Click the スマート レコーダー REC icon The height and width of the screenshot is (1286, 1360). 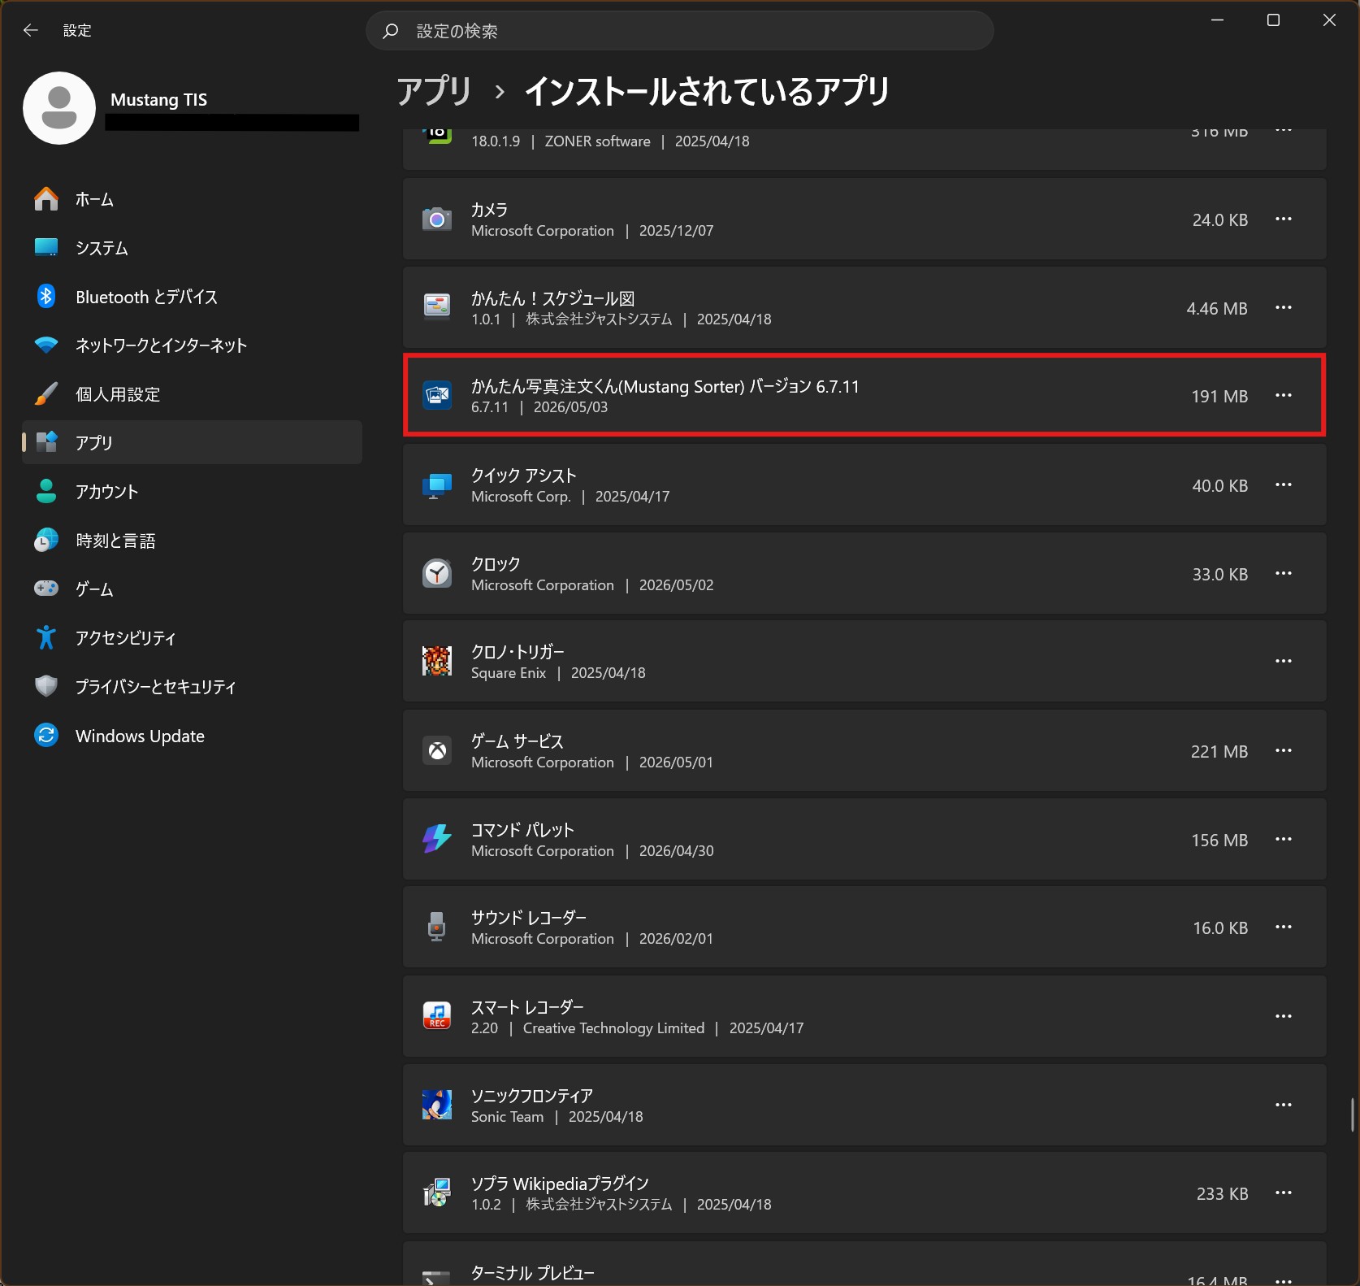click(437, 1015)
